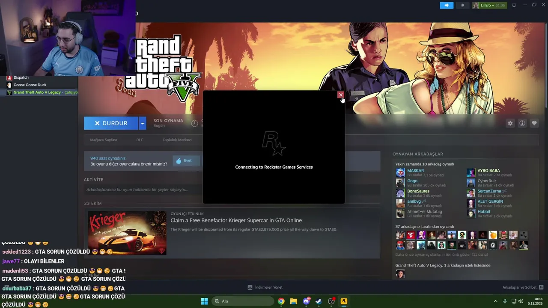Open OBS Studio taskbar icon

[x=331, y=301]
